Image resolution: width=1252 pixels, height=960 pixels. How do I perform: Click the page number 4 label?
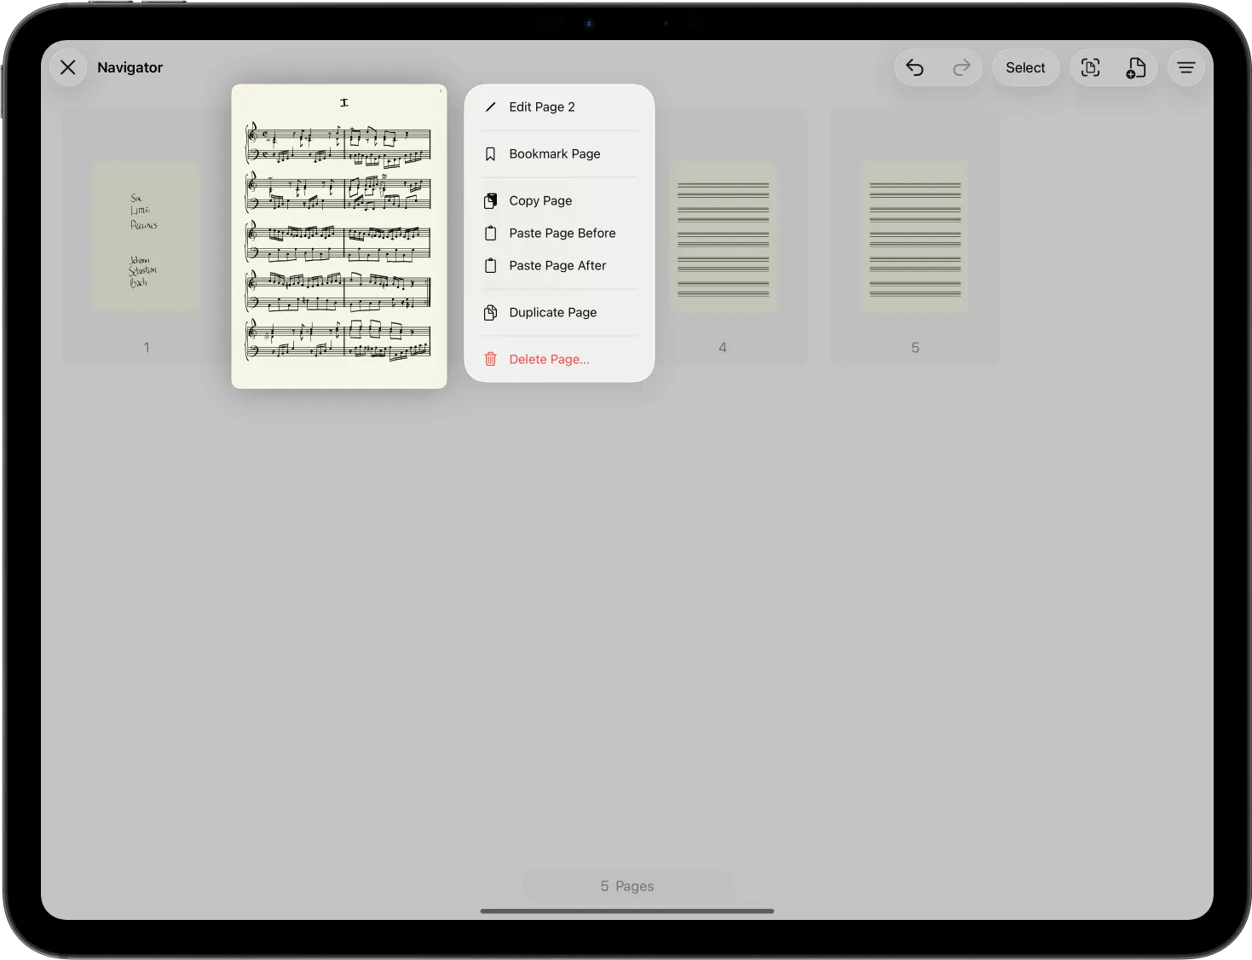tap(723, 347)
